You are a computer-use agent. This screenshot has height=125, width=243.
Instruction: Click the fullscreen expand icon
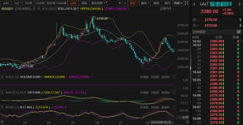pyautogui.click(x=186, y=3)
